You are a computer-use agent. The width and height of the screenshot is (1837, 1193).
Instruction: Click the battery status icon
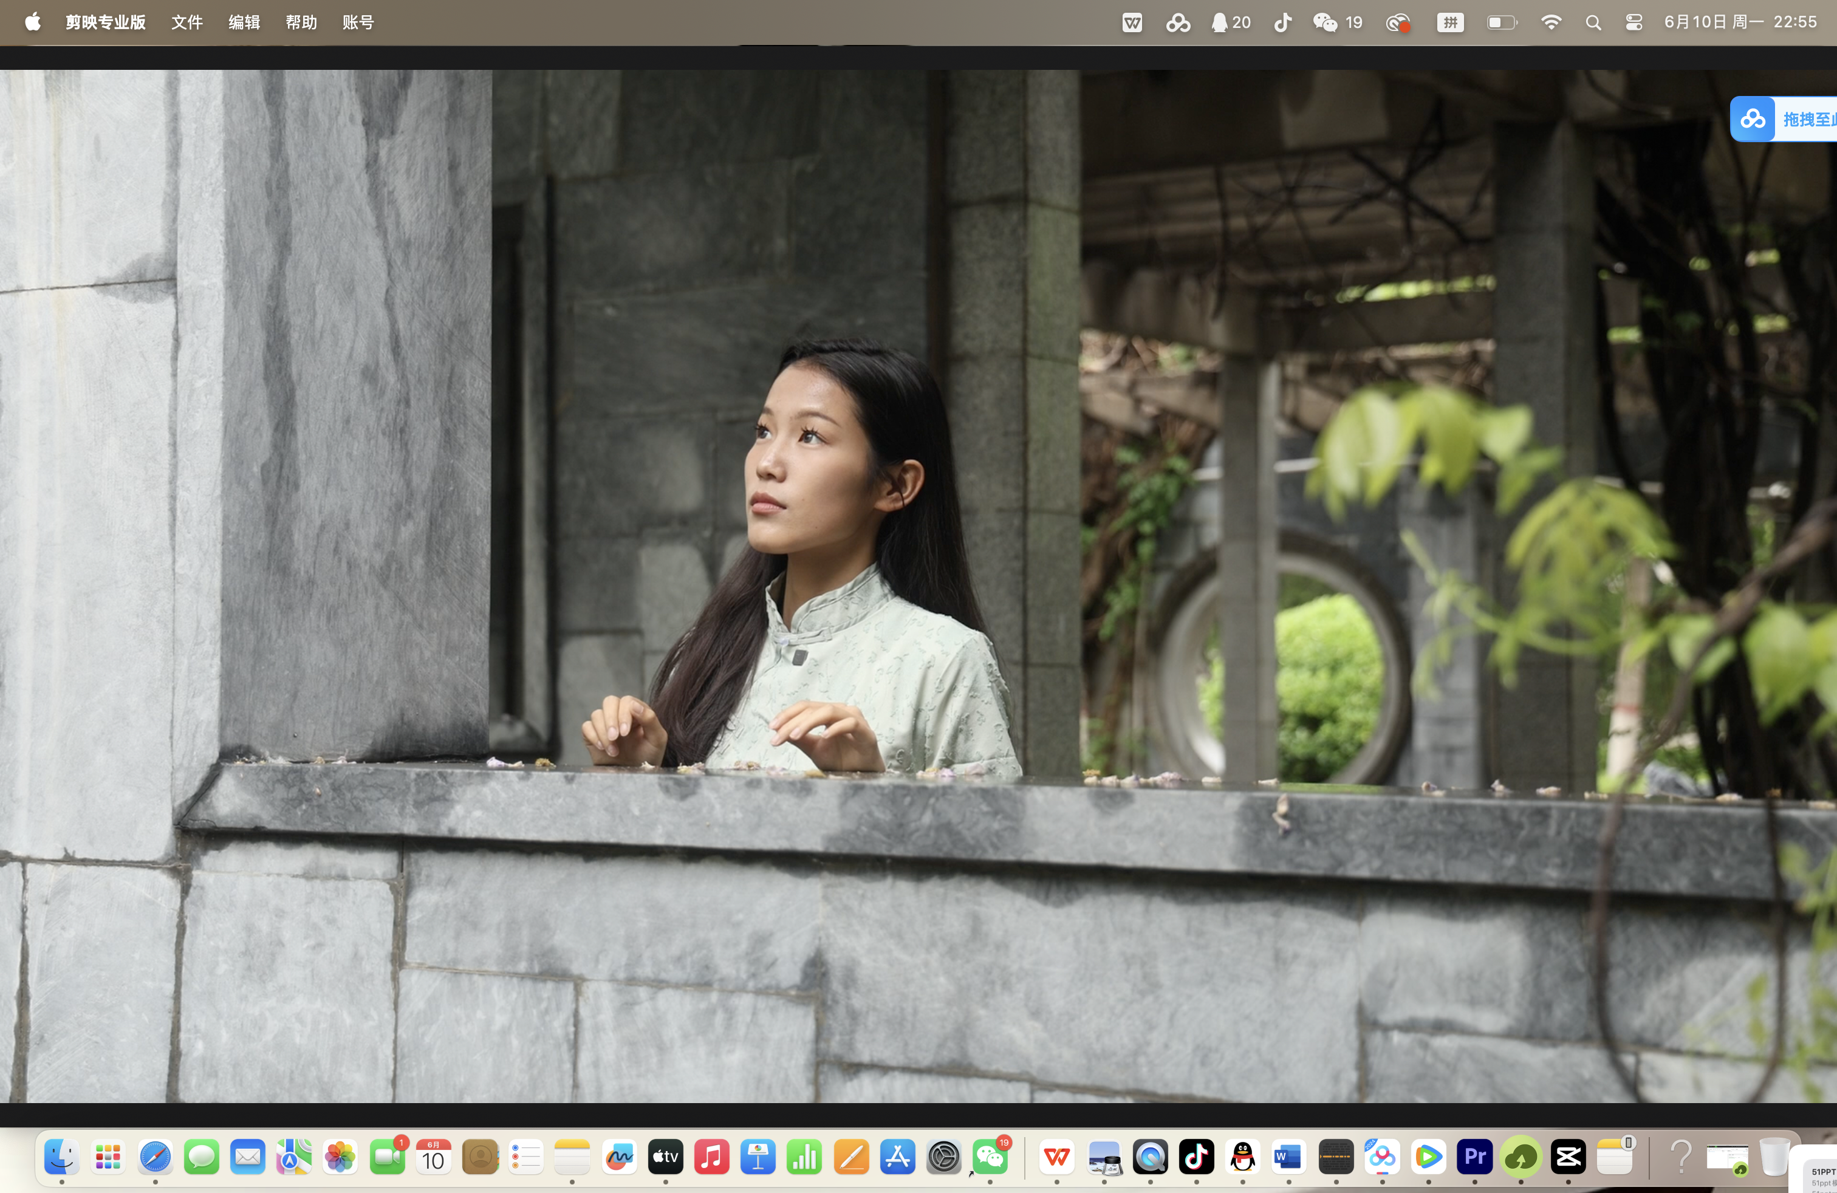[x=1502, y=23]
